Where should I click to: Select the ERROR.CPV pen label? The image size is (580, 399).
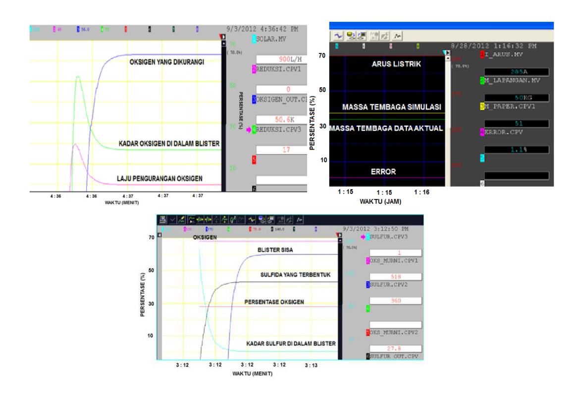click(x=503, y=132)
